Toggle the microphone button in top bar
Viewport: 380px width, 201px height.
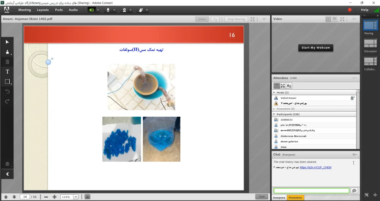109,10
